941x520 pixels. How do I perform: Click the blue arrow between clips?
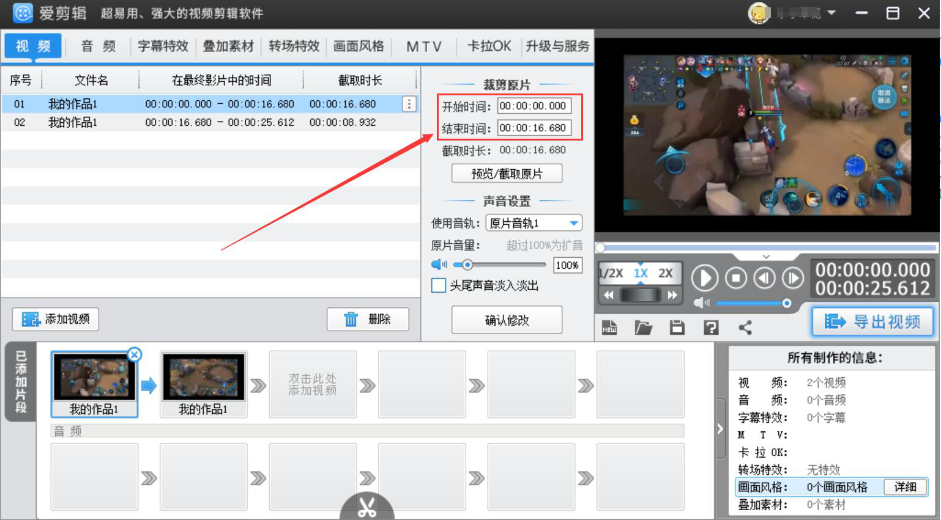point(149,386)
